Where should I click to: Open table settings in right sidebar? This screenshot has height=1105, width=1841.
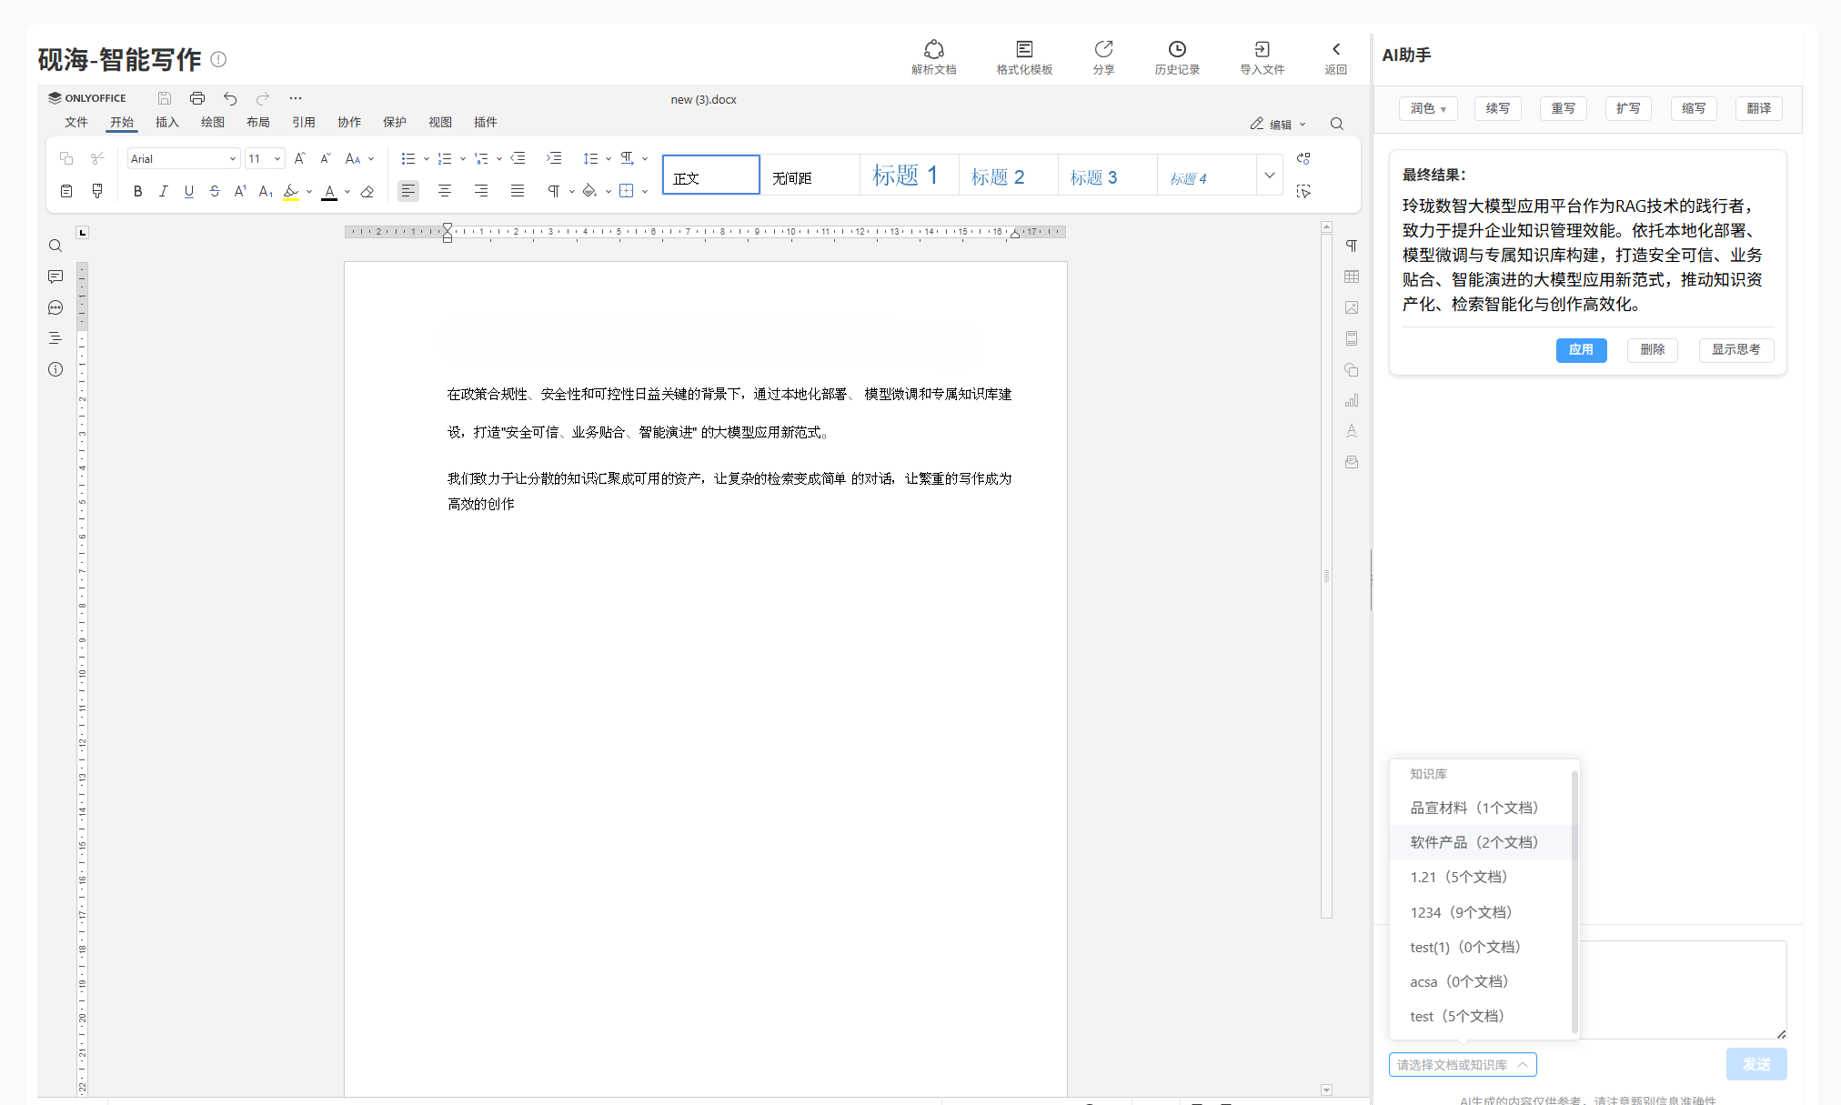1352,276
